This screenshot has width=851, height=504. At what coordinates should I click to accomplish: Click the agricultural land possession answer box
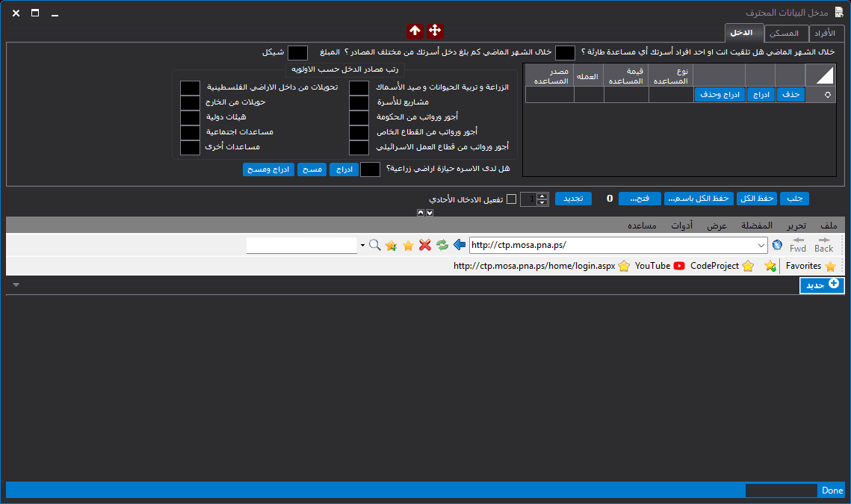[x=370, y=169]
